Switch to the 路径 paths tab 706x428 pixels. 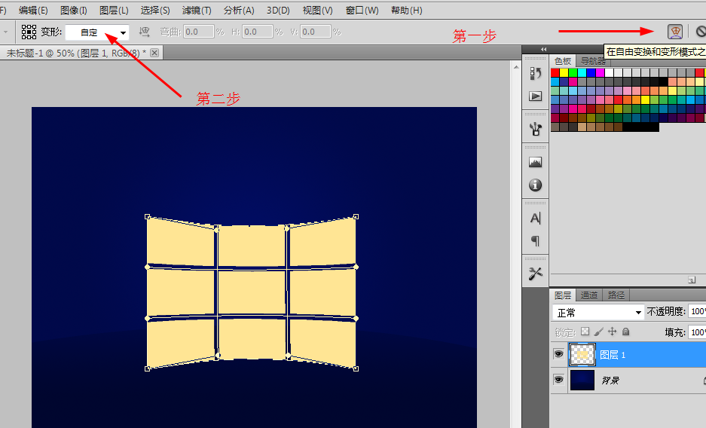pos(616,295)
